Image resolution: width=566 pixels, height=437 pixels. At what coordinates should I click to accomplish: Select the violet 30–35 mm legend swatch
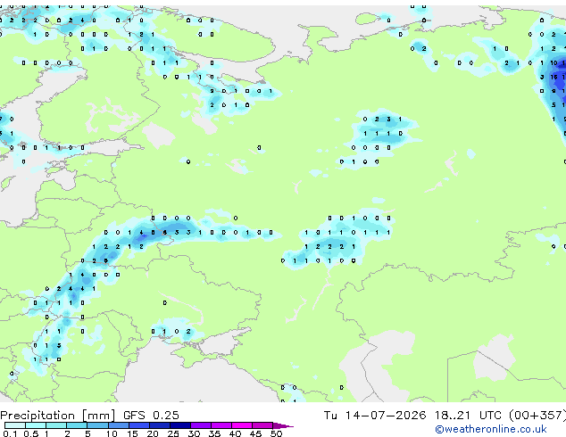[x=201, y=425]
